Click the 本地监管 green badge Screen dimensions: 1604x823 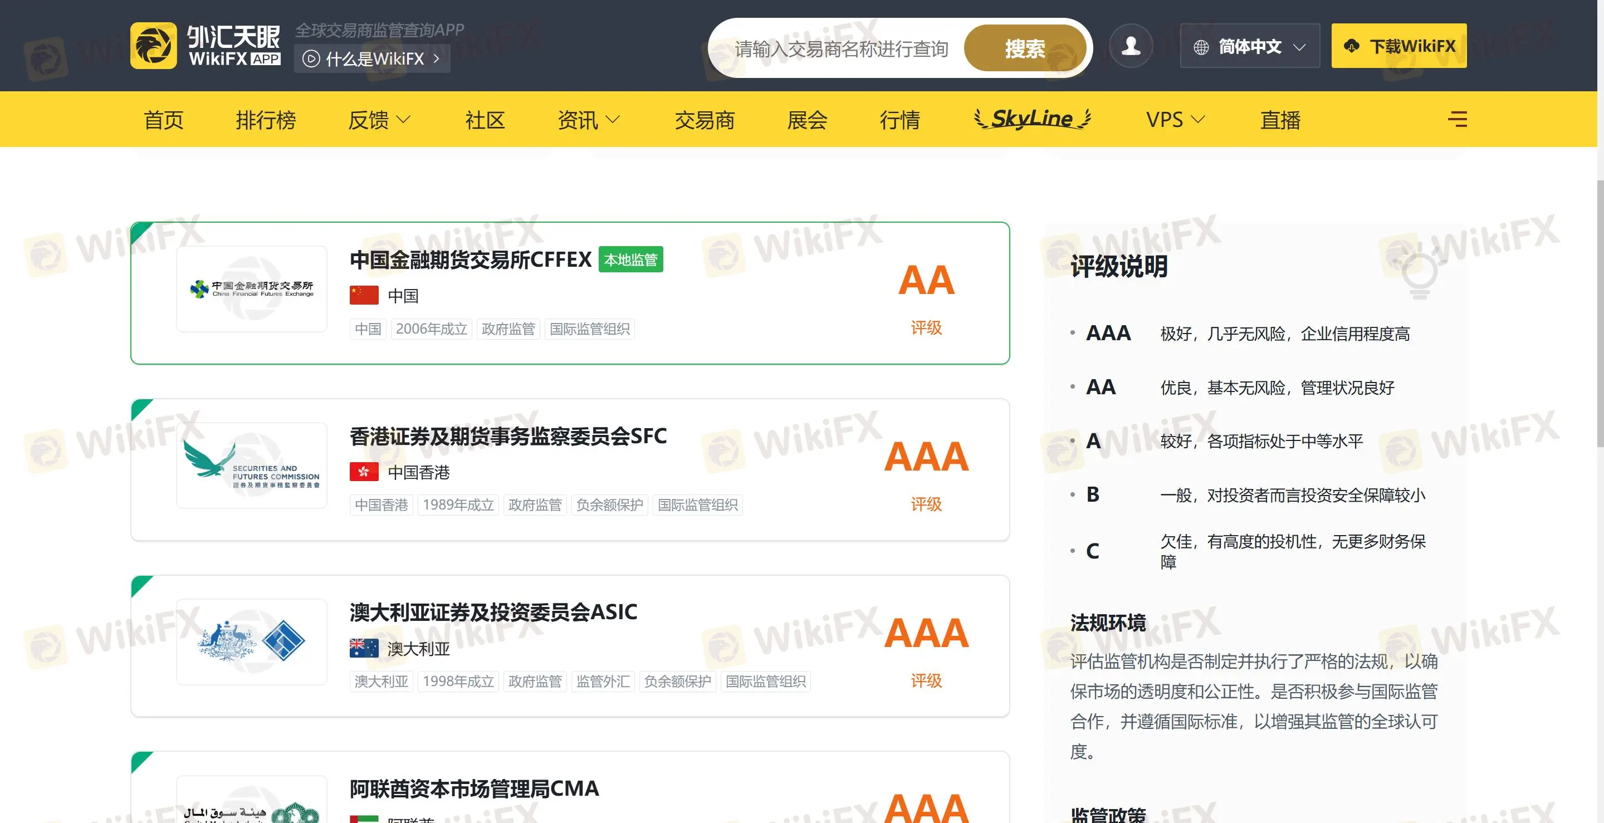pyautogui.click(x=631, y=259)
